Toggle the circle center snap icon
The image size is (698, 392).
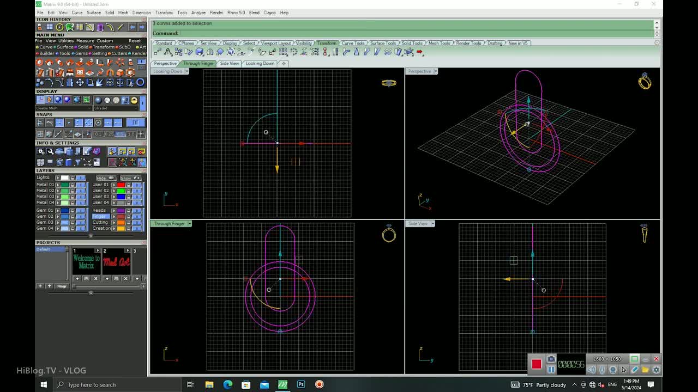(98, 123)
